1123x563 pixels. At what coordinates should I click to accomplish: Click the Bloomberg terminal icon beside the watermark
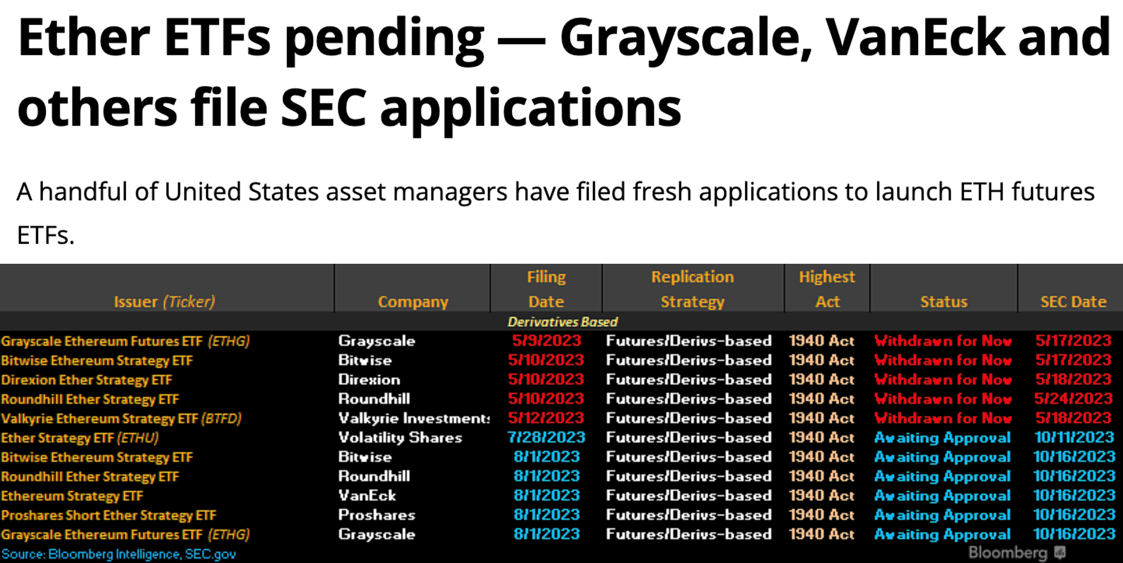click(1060, 552)
